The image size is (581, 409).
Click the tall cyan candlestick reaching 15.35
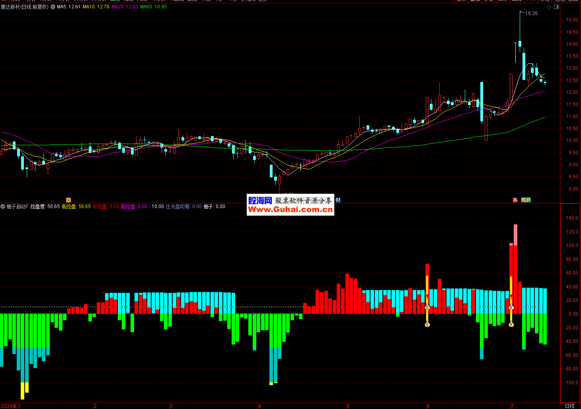coord(520,32)
